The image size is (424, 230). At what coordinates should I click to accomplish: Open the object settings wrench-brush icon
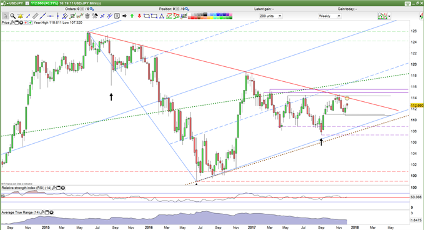point(95,16)
